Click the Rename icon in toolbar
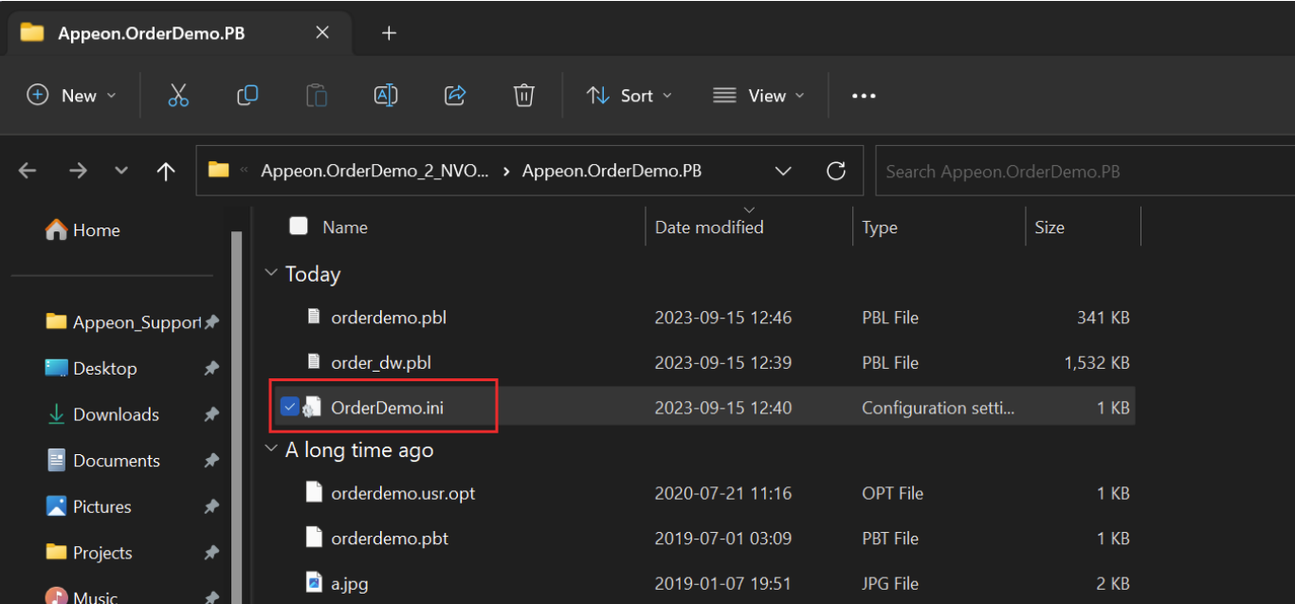The width and height of the screenshot is (1295, 604). click(386, 95)
